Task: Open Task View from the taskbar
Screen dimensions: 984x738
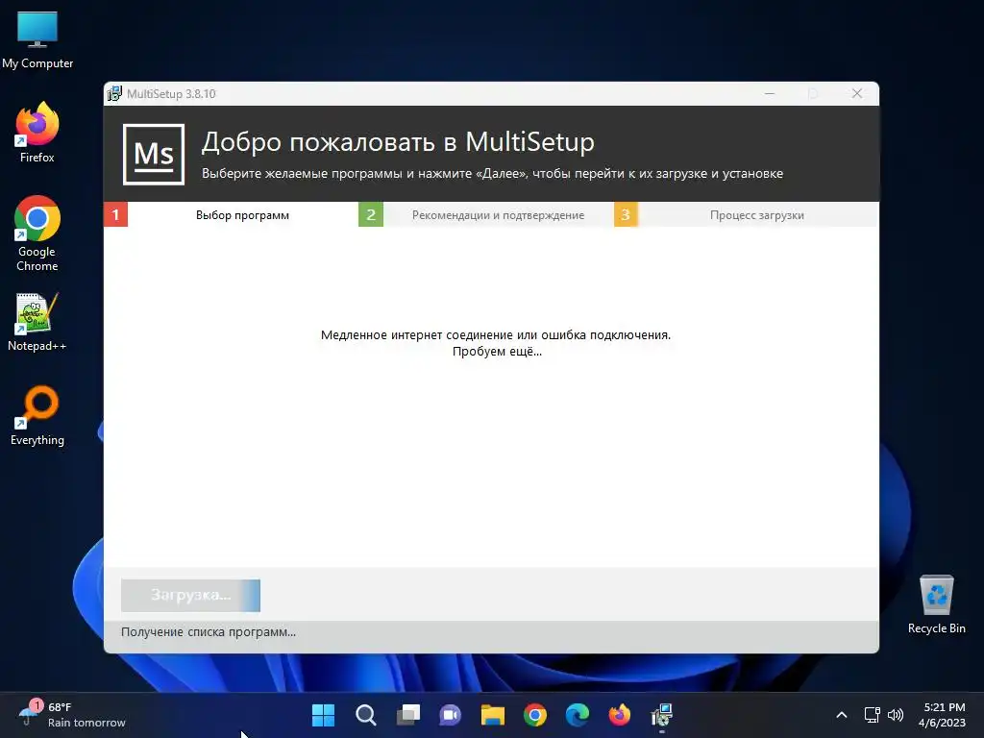Action: 407,715
